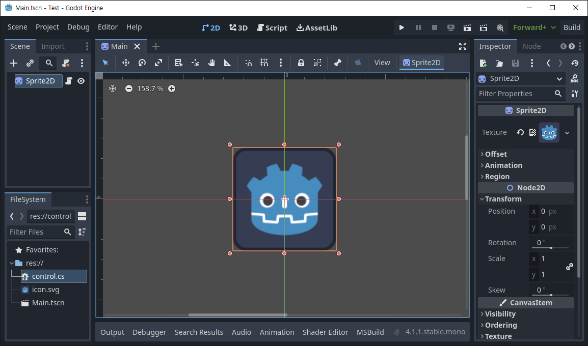
Task: Select the Ruler Mode tool
Action: 228,63
